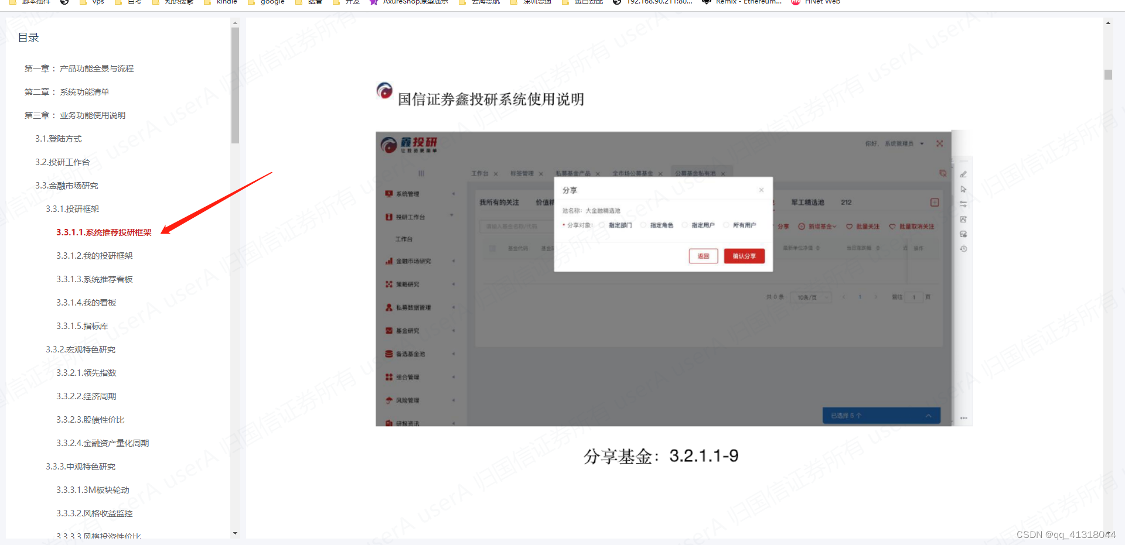Close the 分享 dialog with its X icon

click(761, 190)
